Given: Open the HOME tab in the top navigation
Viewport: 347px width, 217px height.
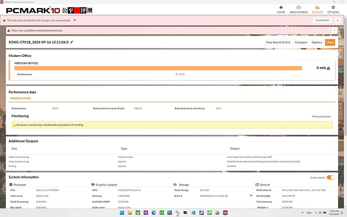Looking at the screenshot, I should click(x=281, y=10).
